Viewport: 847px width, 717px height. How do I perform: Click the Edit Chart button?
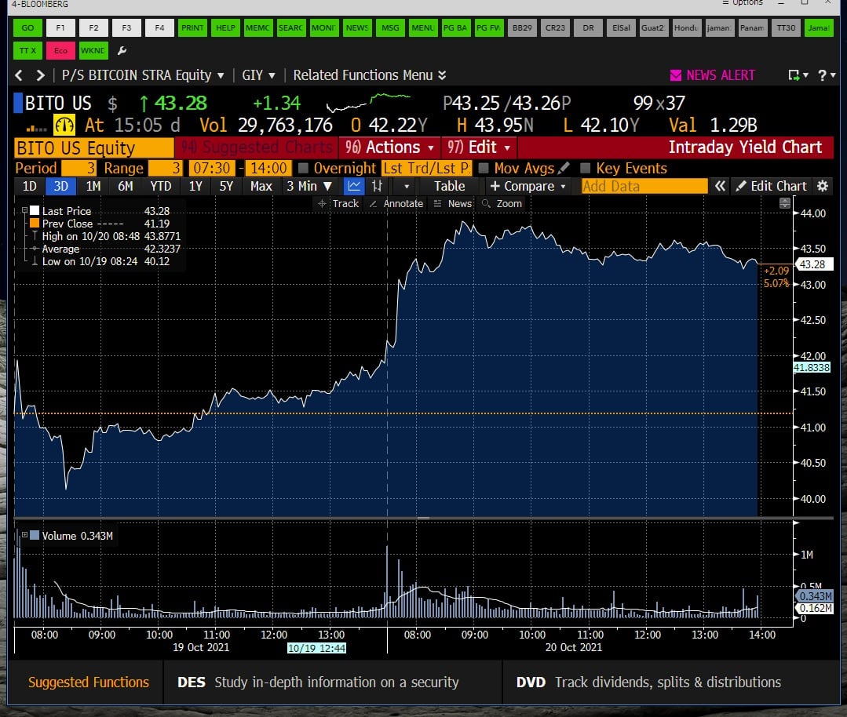(x=772, y=186)
